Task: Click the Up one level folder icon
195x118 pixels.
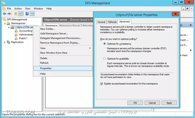Action: point(16,14)
